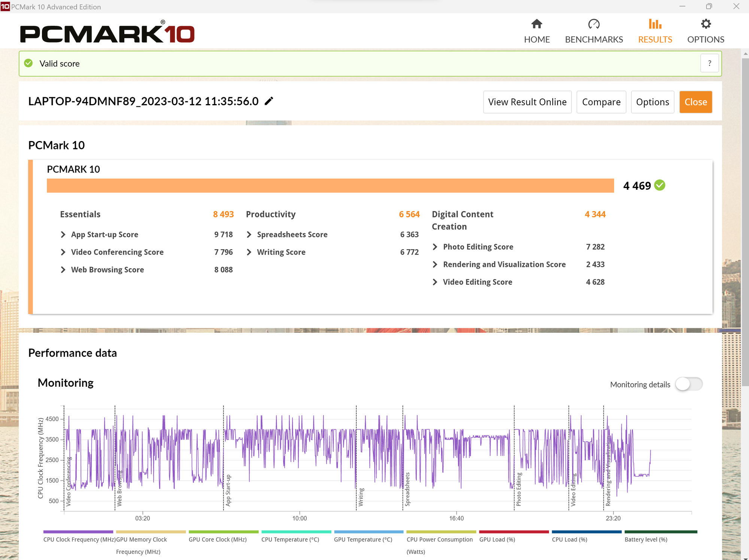The height and width of the screenshot is (560, 749).
Task: Click the Digital Content Creation score 4 344
Action: [x=595, y=214]
